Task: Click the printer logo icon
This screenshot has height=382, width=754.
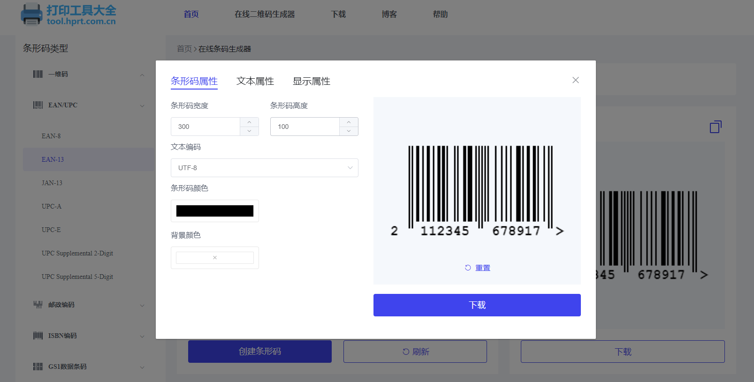Action: click(x=31, y=14)
